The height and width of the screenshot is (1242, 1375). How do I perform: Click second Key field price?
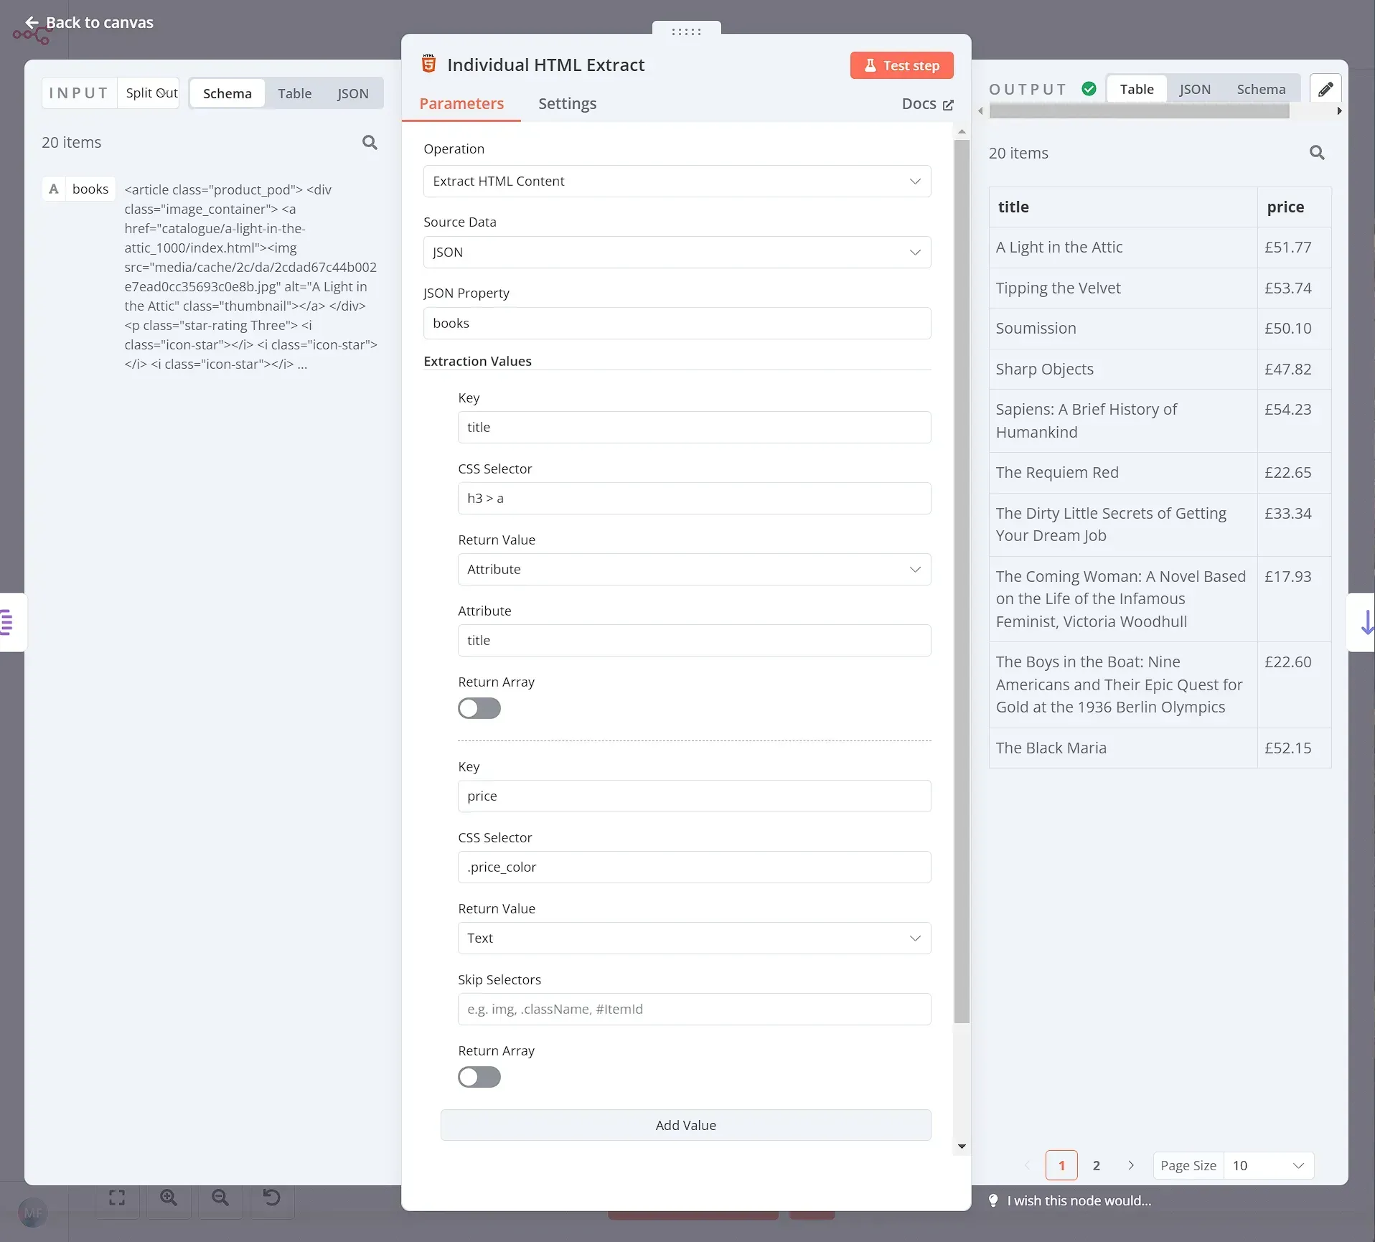(694, 796)
